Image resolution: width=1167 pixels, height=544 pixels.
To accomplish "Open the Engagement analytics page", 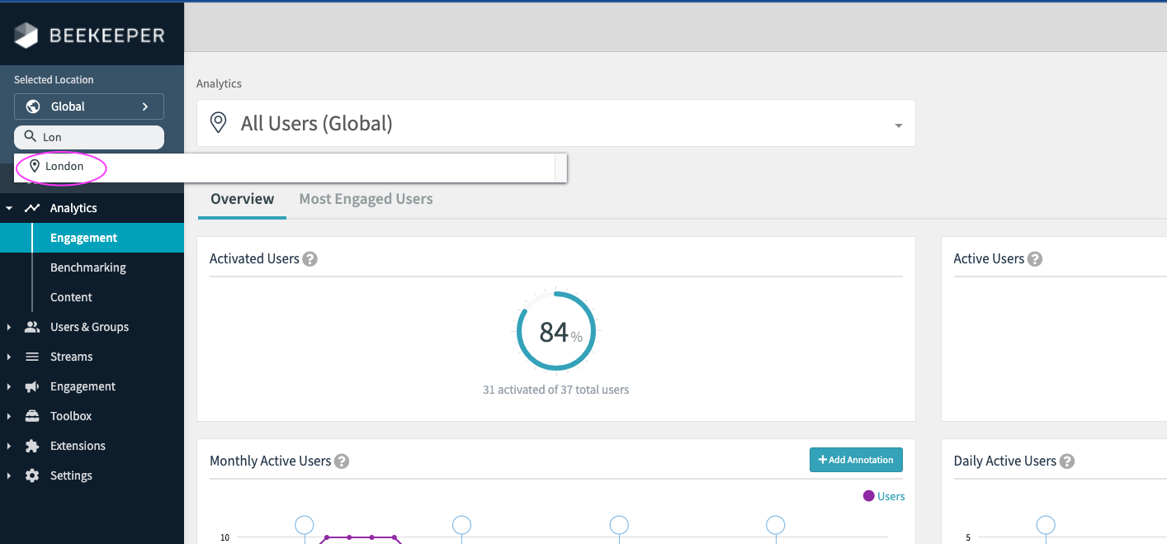I will tap(92, 238).
